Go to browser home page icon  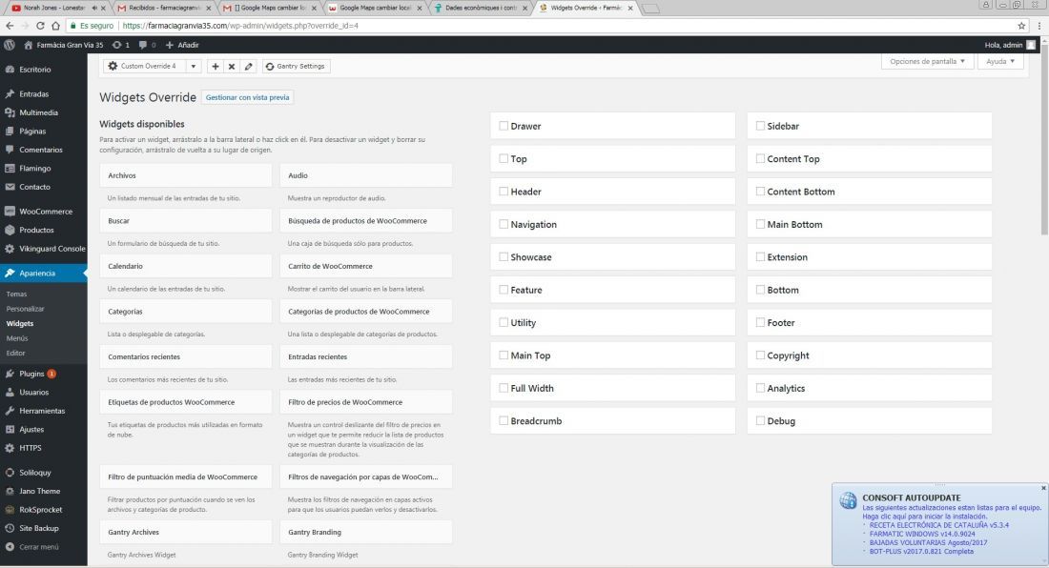coord(55,26)
